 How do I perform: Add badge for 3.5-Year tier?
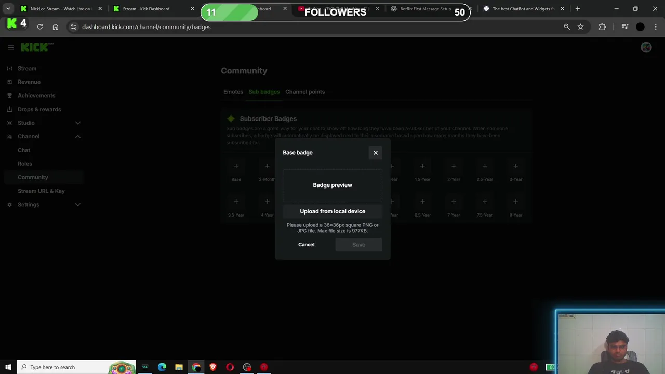click(236, 202)
